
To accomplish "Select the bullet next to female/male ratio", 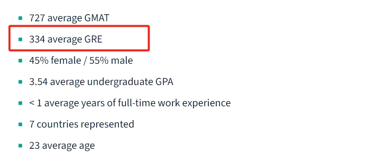I will (20, 61).
